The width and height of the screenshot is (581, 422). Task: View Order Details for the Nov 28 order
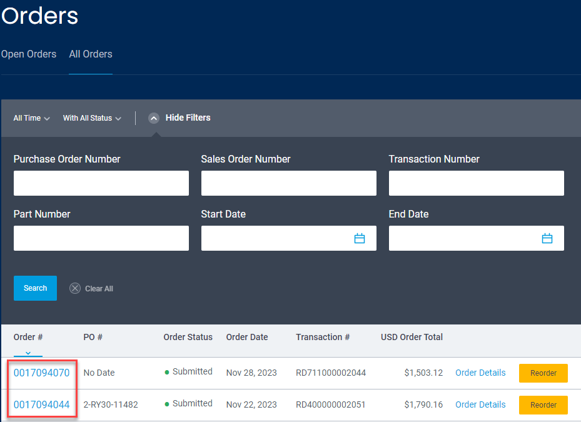pyautogui.click(x=480, y=373)
